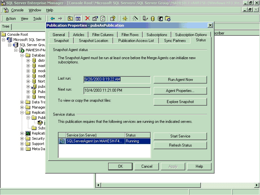Click the New login toolbar icon

click(x=160, y=19)
